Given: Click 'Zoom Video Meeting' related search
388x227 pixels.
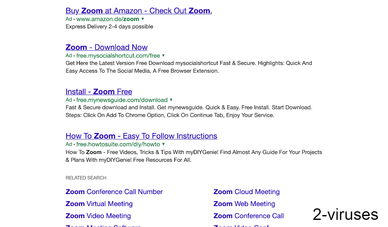Looking at the screenshot, I should tap(98, 216).
